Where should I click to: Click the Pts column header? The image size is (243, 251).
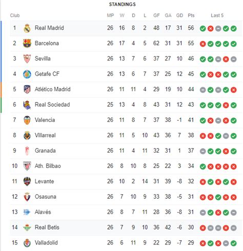pos(191,15)
